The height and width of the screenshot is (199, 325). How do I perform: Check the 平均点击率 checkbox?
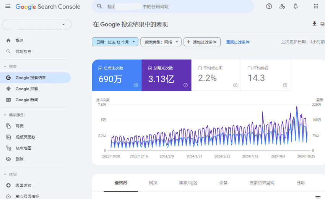(200, 68)
